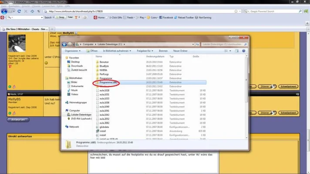Focus the Google Powered Search field
Screen dimensions: 310x174
click(274, 11)
